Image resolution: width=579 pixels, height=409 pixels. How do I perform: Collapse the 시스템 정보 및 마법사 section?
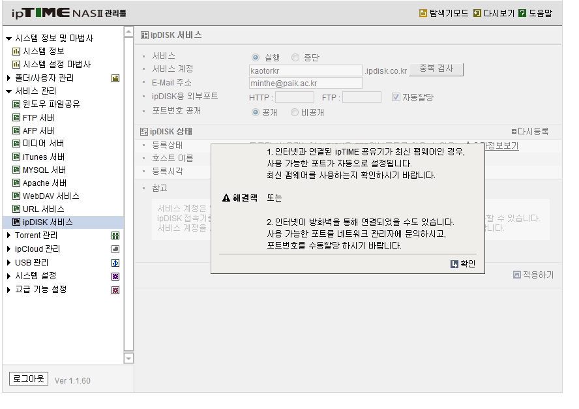point(9,38)
